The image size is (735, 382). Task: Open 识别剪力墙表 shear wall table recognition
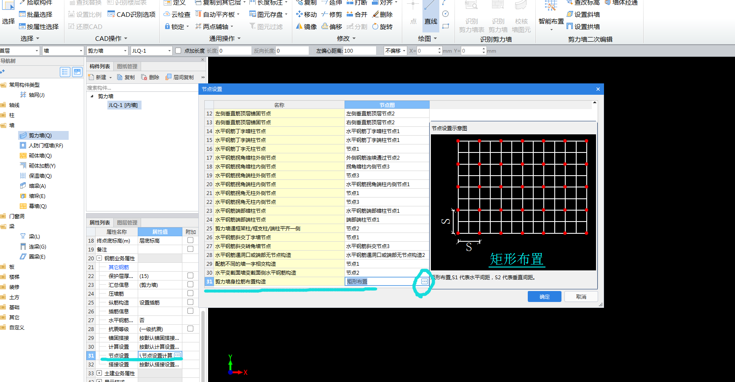coord(471,17)
